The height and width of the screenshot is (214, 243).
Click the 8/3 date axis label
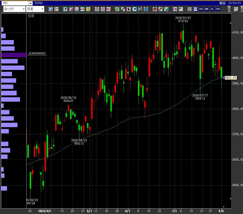221,211
